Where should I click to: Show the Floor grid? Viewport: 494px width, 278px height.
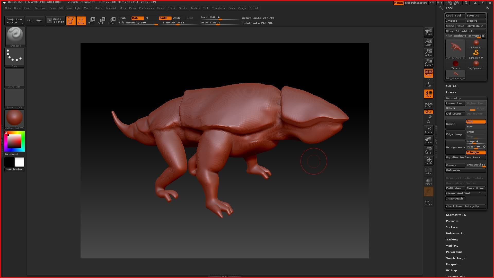point(428,83)
